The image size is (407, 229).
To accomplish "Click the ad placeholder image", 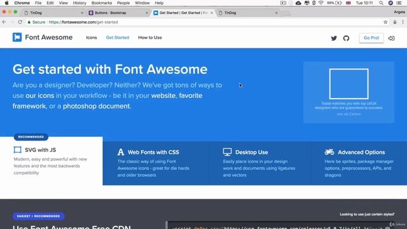I will point(349,84).
